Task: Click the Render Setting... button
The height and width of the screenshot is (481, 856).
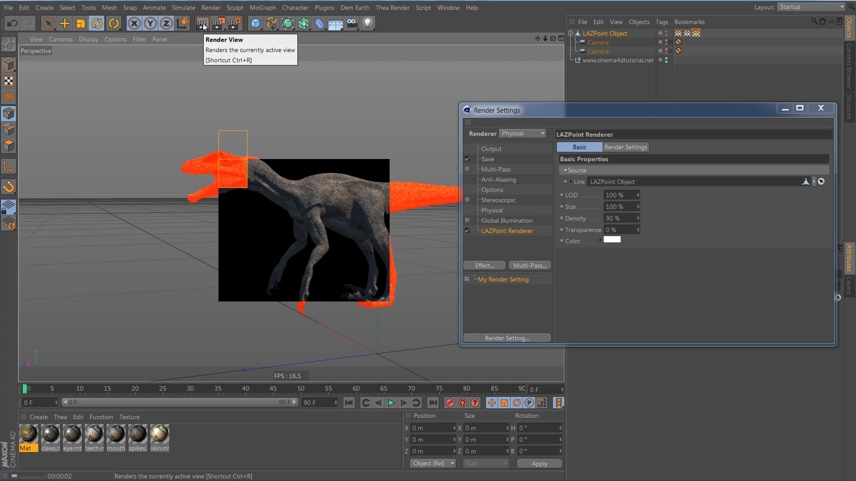Action: pyautogui.click(x=507, y=338)
